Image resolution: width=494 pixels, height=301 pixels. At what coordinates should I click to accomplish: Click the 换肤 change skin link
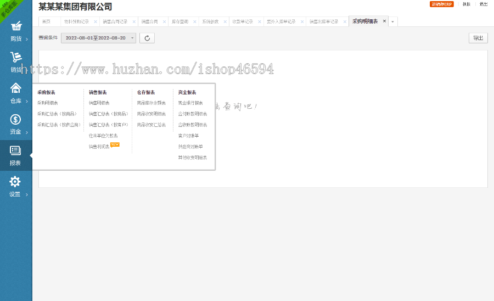(x=466, y=4)
